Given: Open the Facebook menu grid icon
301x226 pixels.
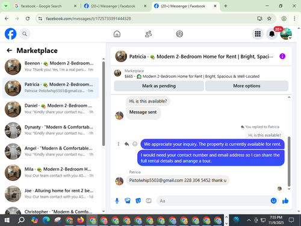Looking at the screenshot, I should (258, 34).
